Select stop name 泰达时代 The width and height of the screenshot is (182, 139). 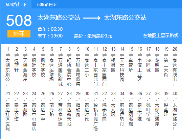tap(87, 112)
